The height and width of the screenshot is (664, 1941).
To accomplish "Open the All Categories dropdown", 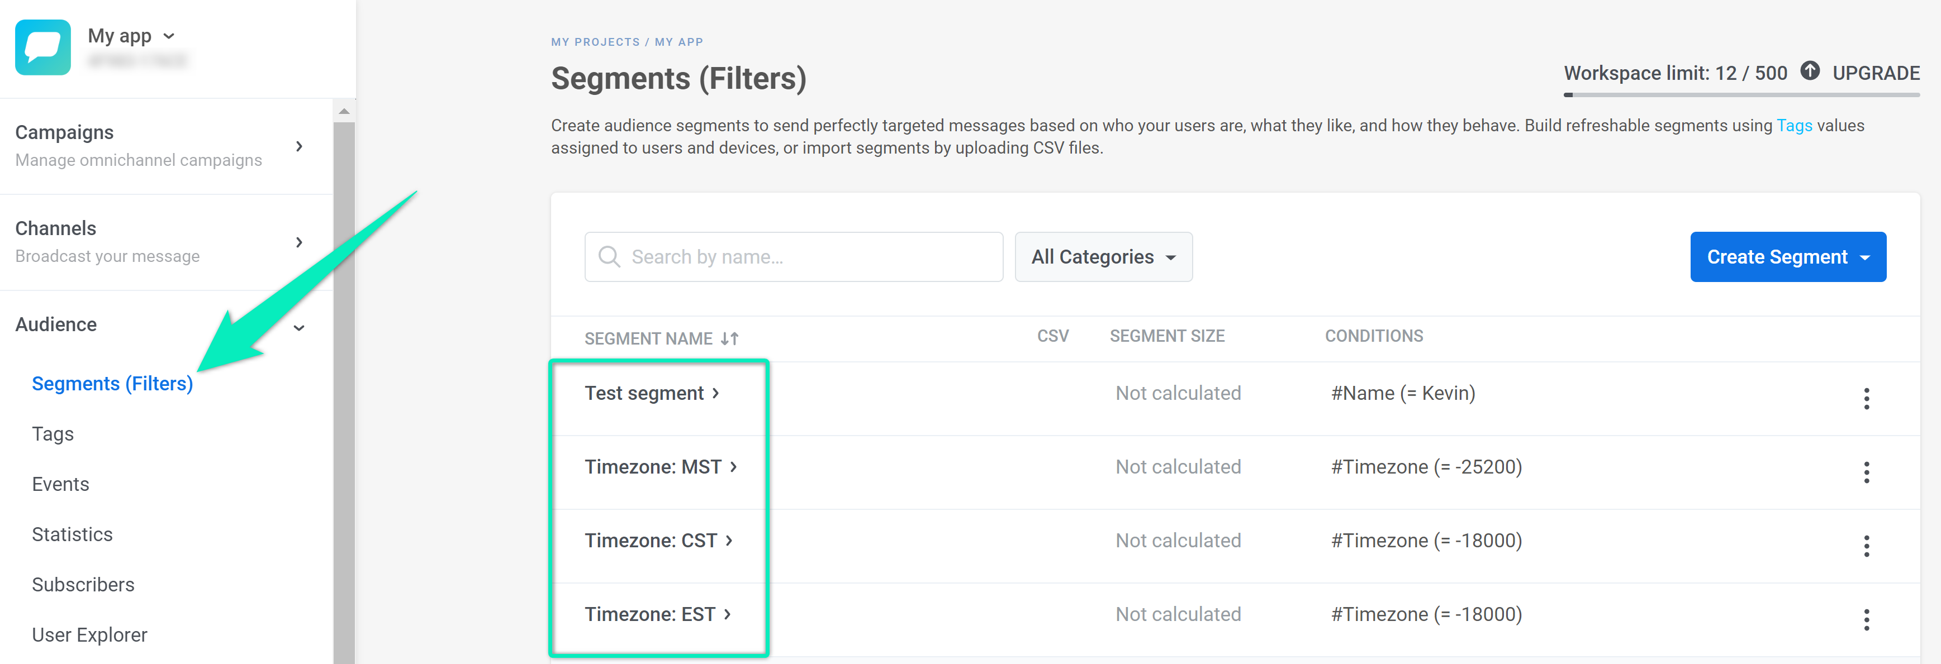I will [x=1102, y=257].
